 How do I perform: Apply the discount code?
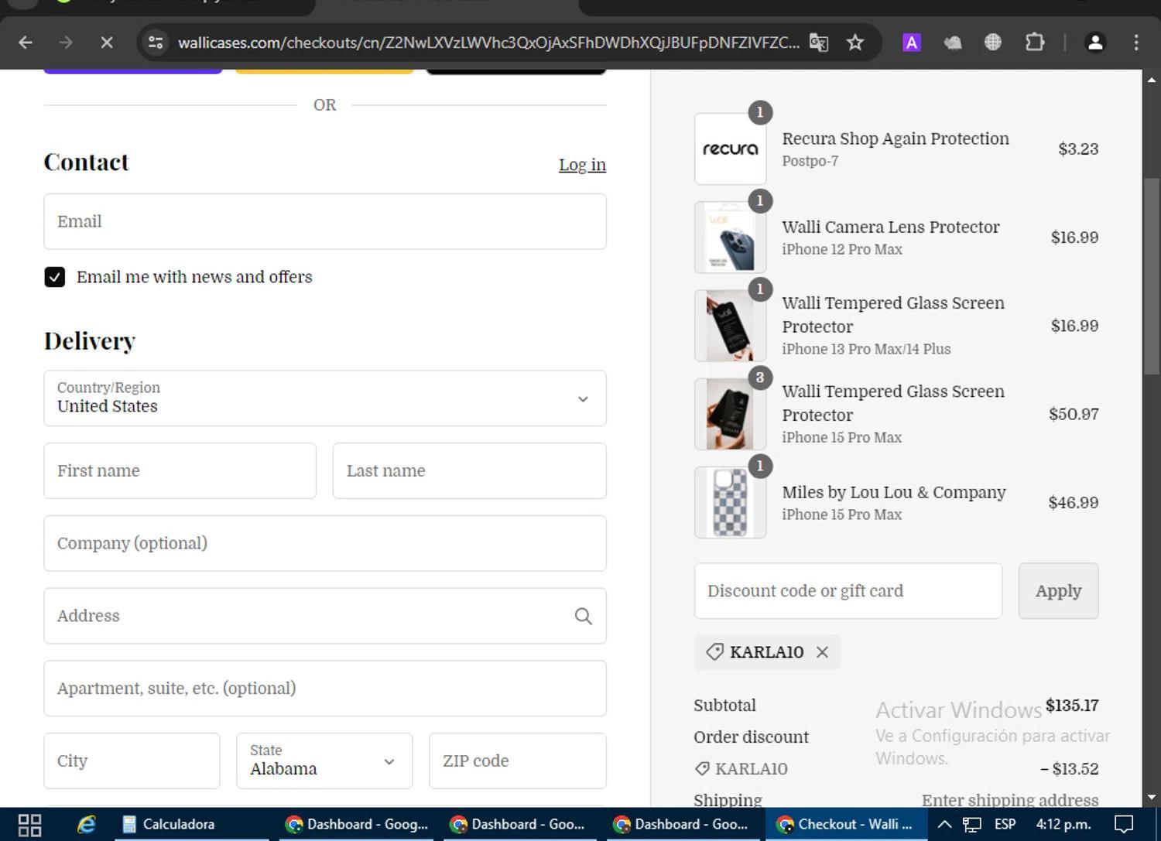pyautogui.click(x=1058, y=591)
